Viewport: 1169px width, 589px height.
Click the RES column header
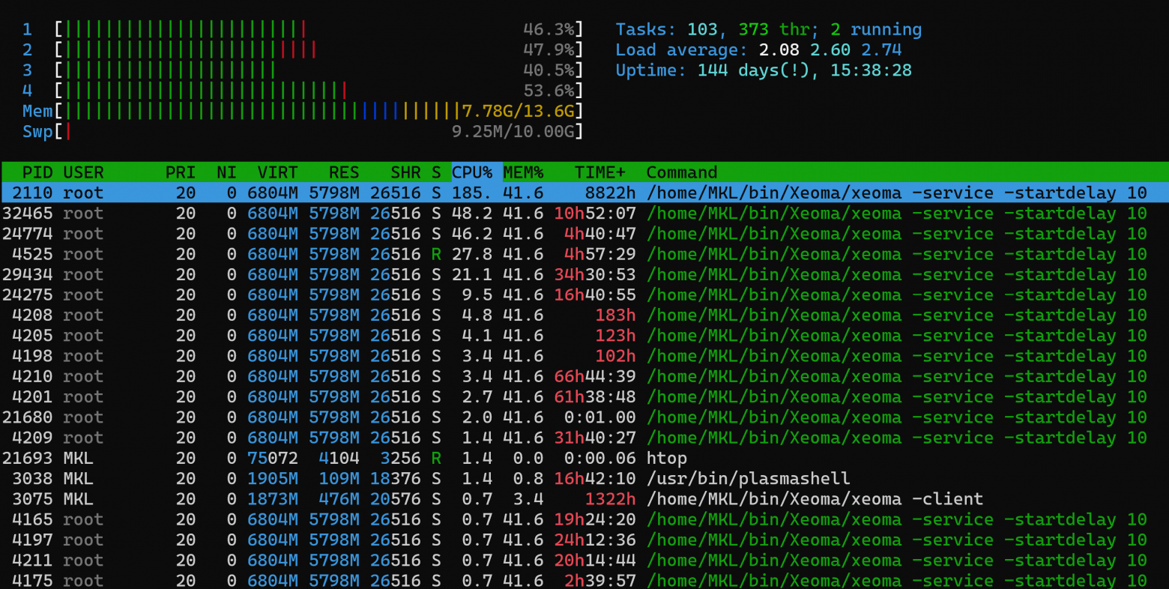[x=343, y=172]
